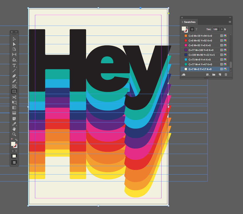Viewport: 243px width, 214px height.
Task: Select the Rectangle tool
Action: pos(14,91)
